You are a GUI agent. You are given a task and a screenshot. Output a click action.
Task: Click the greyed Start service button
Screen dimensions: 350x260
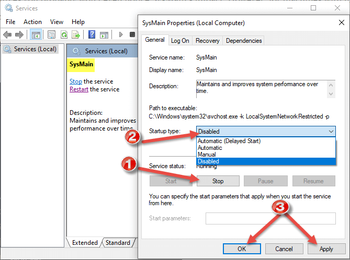(x=171, y=181)
